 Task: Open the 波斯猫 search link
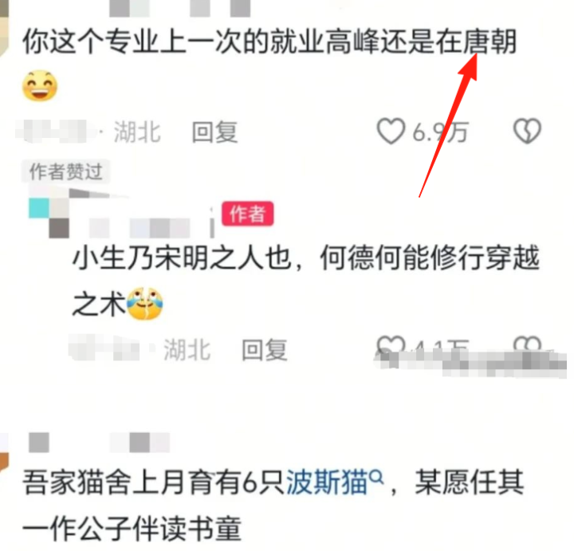point(327,482)
